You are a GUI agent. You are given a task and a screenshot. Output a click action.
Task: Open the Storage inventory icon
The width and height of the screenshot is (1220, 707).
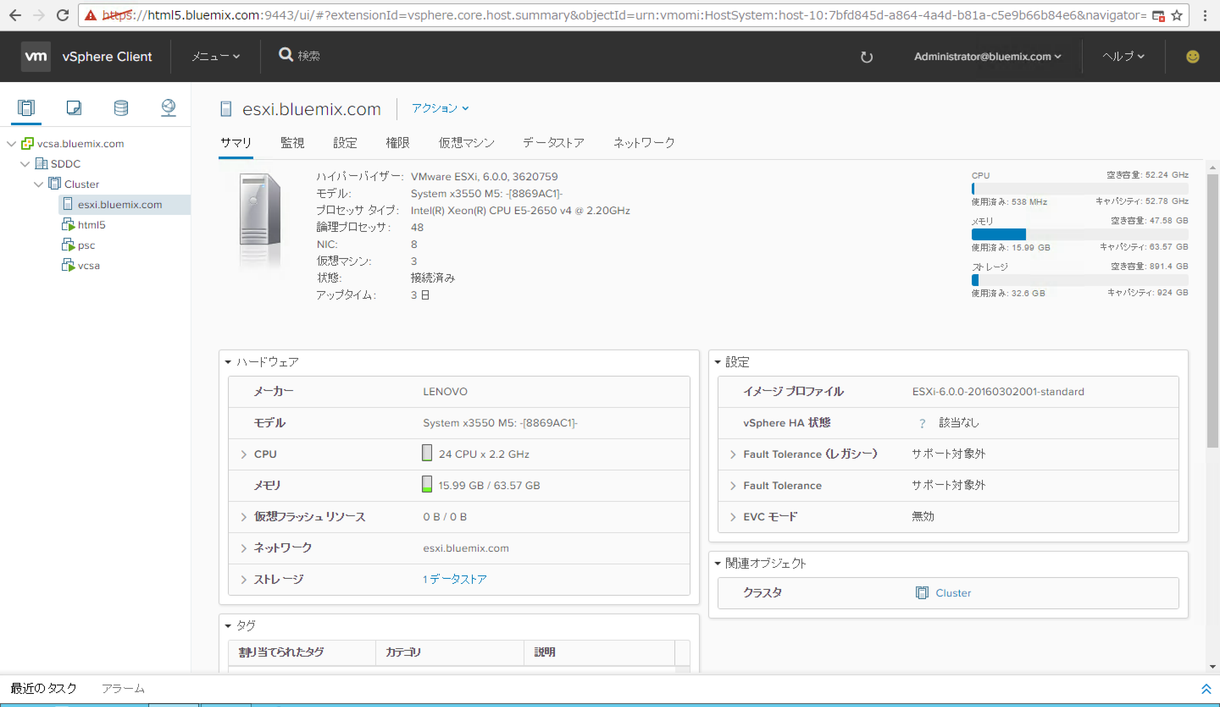click(121, 108)
